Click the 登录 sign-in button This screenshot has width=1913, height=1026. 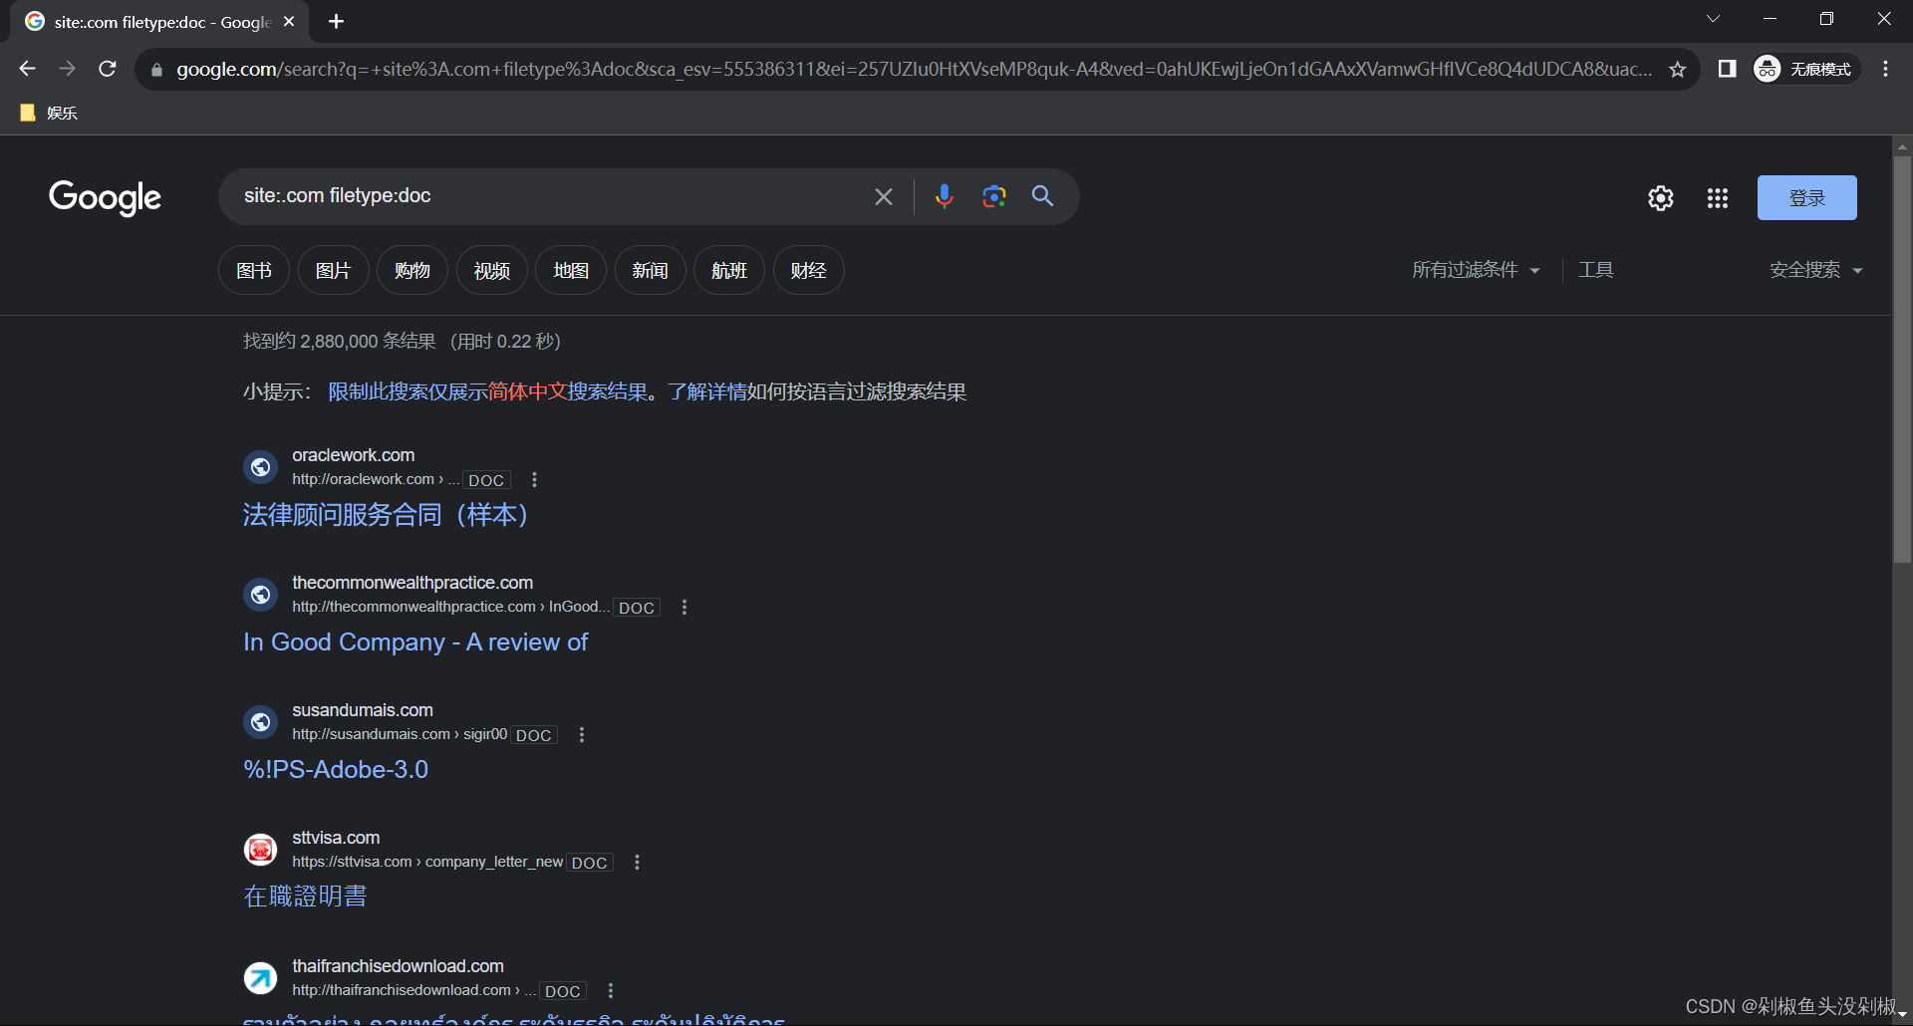tap(1806, 197)
